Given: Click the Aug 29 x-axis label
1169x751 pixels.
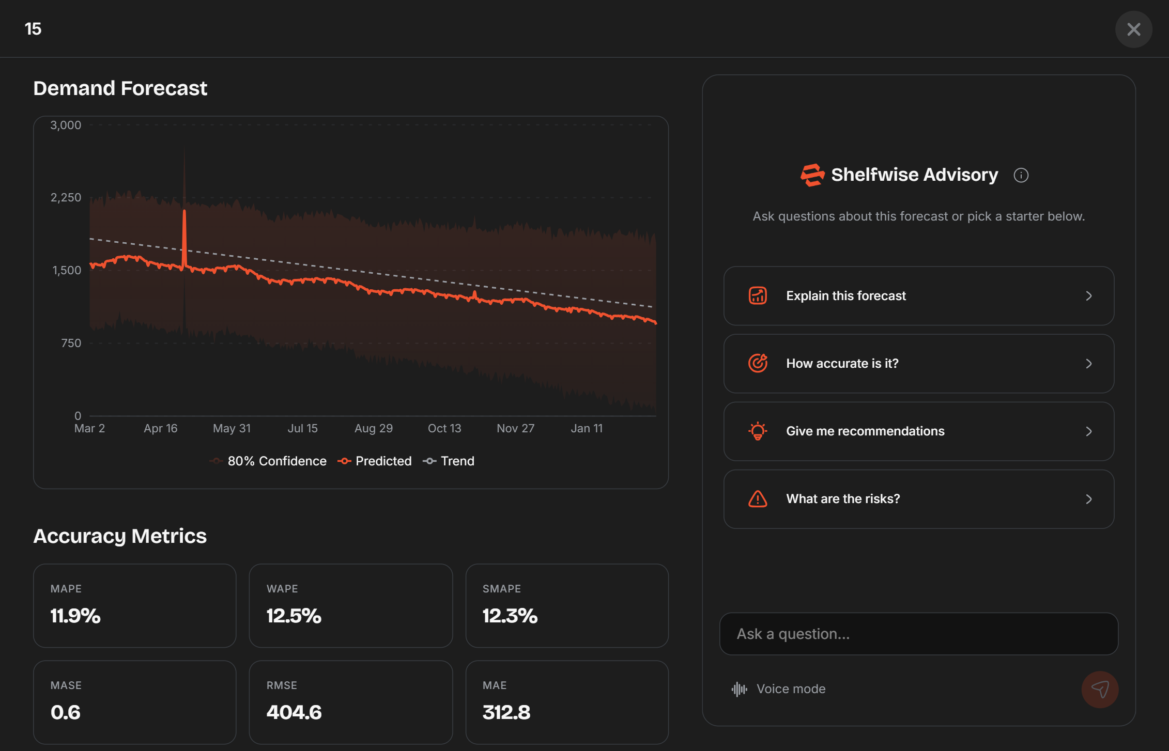Looking at the screenshot, I should 373,428.
